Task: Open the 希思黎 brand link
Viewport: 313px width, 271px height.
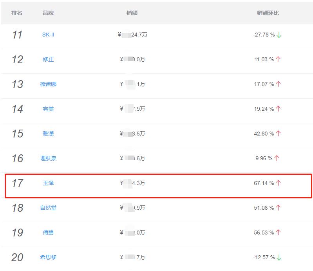Action: click(x=48, y=257)
